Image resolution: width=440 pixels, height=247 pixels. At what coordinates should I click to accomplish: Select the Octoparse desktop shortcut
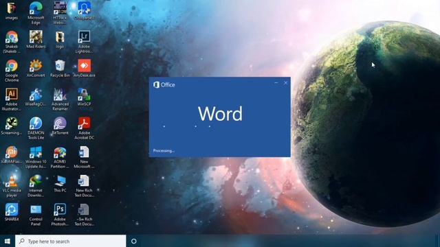click(x=84, y=11)
